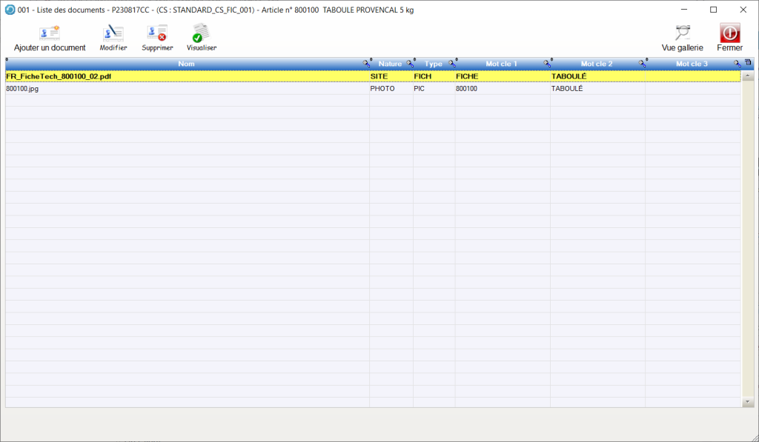The height and width of the screenshot is (442, 759).
Task: Click the search magnifier in Mot cle 2 header
Action: tap(642, 64)
